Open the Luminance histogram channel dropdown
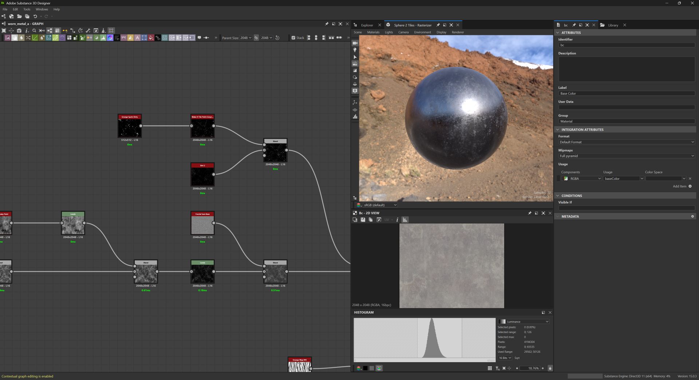 (x=524, y=322)
